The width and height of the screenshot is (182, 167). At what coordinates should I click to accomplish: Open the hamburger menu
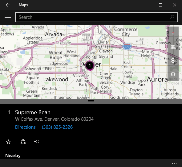(x=8, y=17)
